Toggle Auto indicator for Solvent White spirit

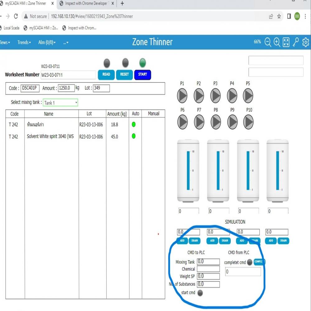coord(134,136)
